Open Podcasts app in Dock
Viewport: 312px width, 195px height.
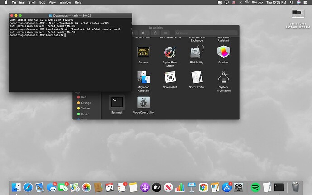[145, 187]
